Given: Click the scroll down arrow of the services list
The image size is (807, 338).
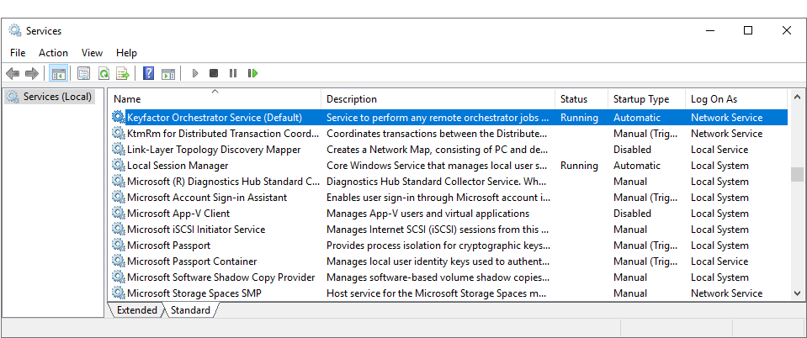Looking at the screenshot, I should coord(797,293).
